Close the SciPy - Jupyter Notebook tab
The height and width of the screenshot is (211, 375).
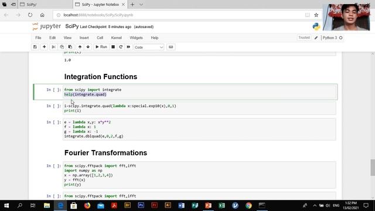[123, 5]
